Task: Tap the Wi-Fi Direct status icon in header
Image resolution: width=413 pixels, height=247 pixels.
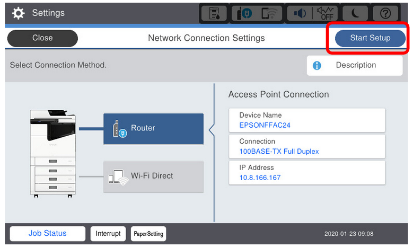Action: click(269, 13)
